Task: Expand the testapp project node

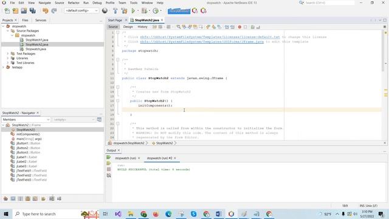Action: click(x=3, y=68)
